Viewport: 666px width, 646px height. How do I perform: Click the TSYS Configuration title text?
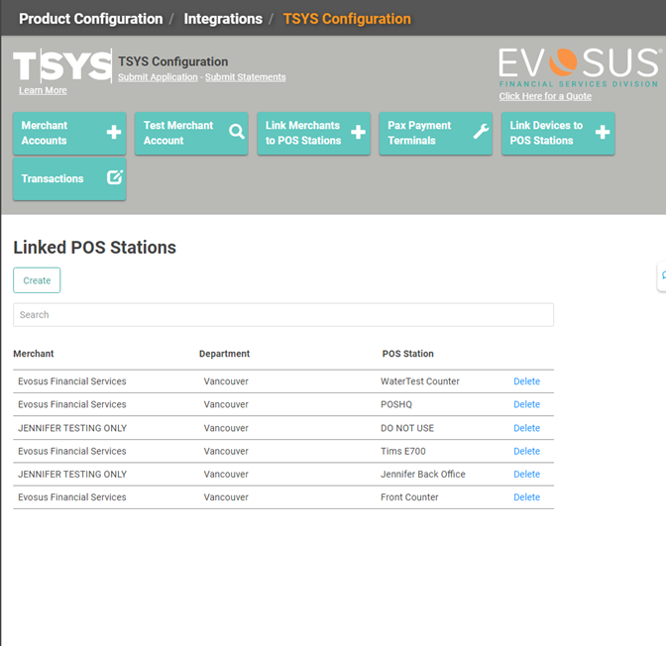[x=172, y=61]
